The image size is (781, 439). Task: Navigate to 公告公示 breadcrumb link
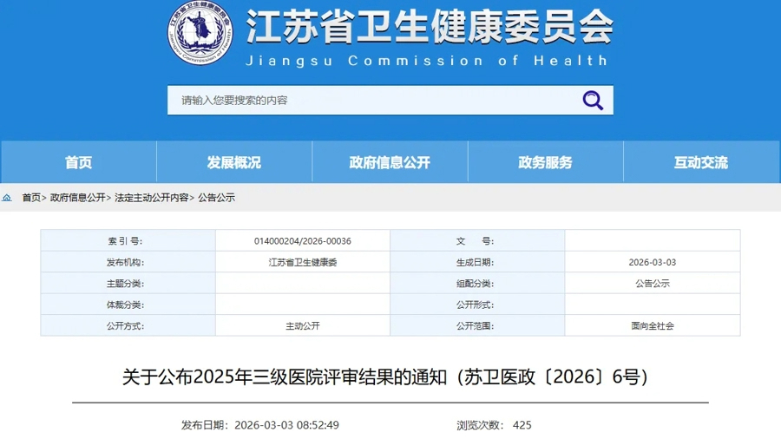(216, 198)
